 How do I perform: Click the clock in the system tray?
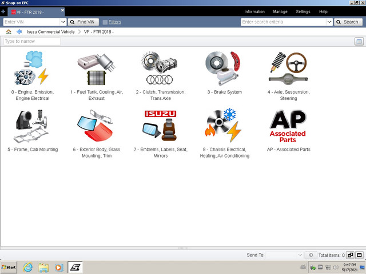click(349, 267)
